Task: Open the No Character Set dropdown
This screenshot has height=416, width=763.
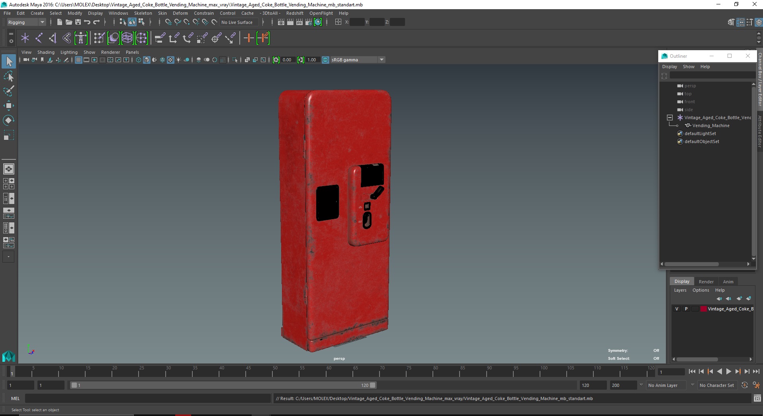Action: (x=717, y=385)
